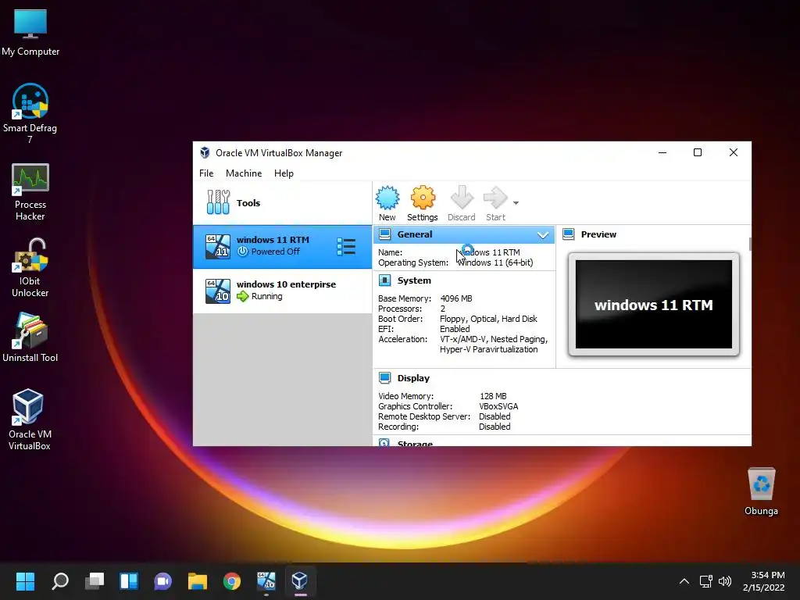This screenshot has height=600, width=800.
Task: Select the Tools entry in sidebar
Action: pos(282,202)
